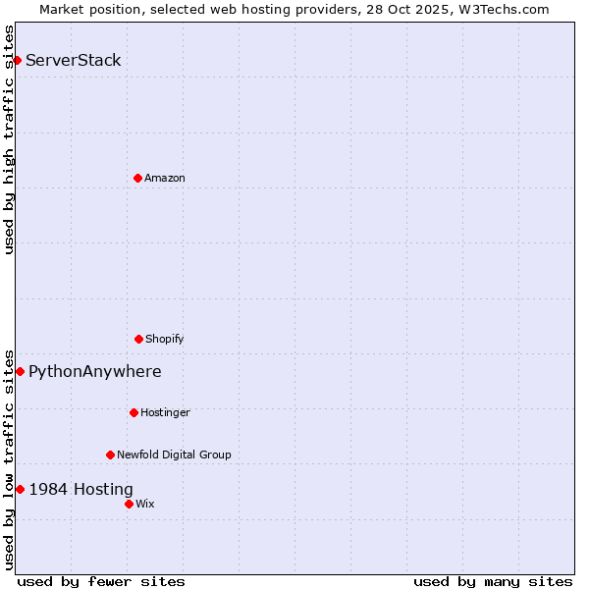Screen dimensions: 589x589
Task: Click the Wix text label
Action: pos(145,504)
